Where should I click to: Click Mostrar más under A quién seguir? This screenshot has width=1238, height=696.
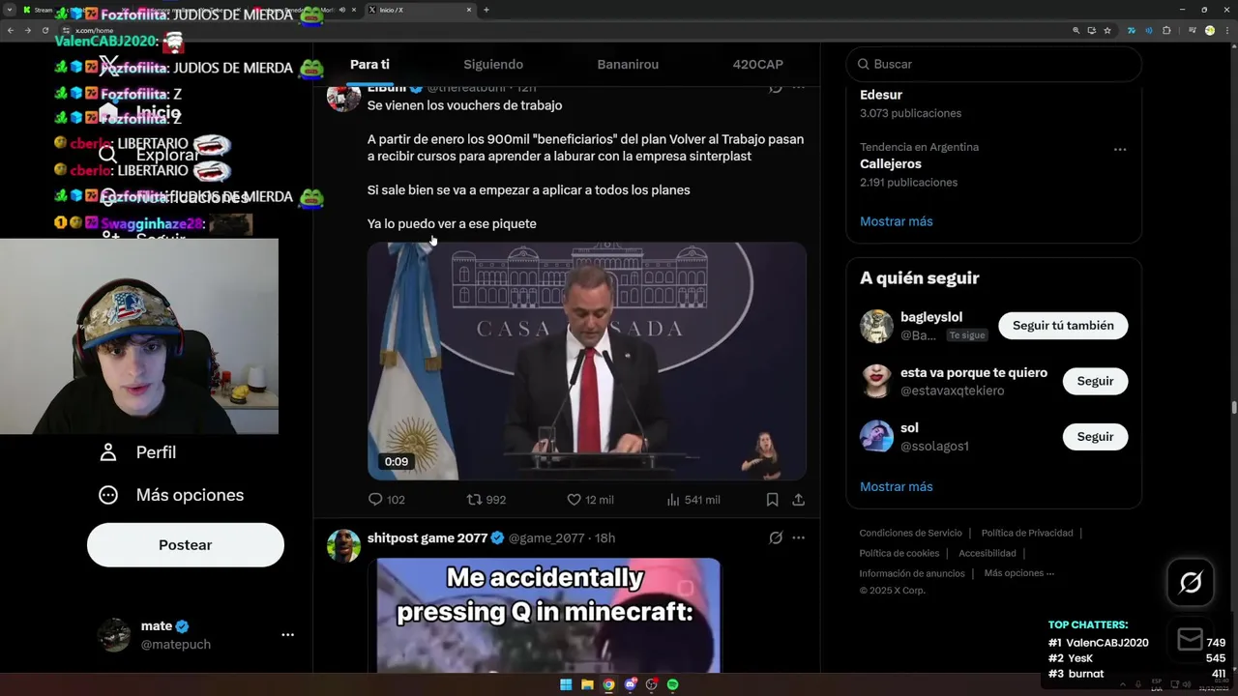[897, 486]
